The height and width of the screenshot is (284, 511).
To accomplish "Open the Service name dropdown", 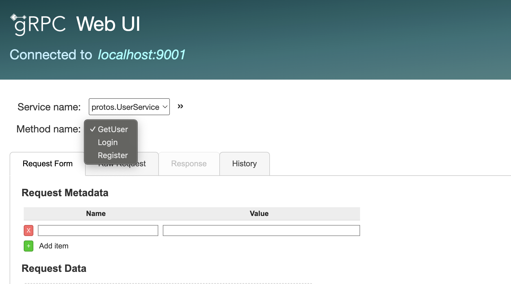I will click(x=129, y=107).
